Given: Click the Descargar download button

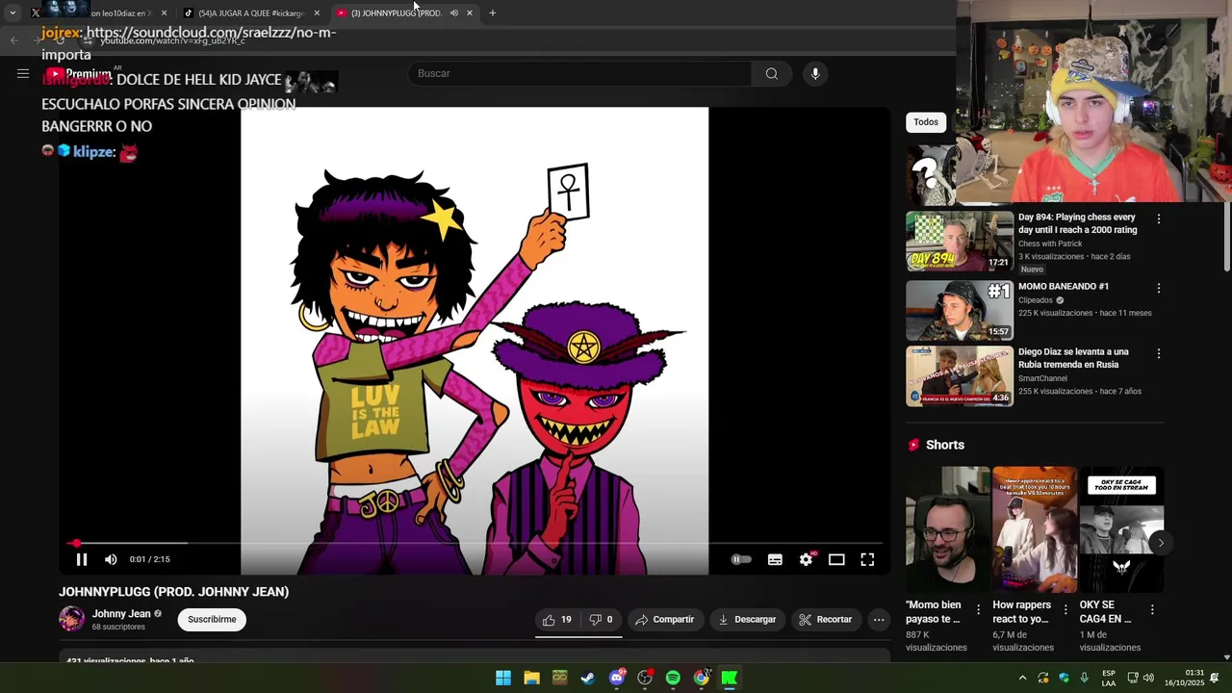Looking at the screenshot, I should click(747, 620).
